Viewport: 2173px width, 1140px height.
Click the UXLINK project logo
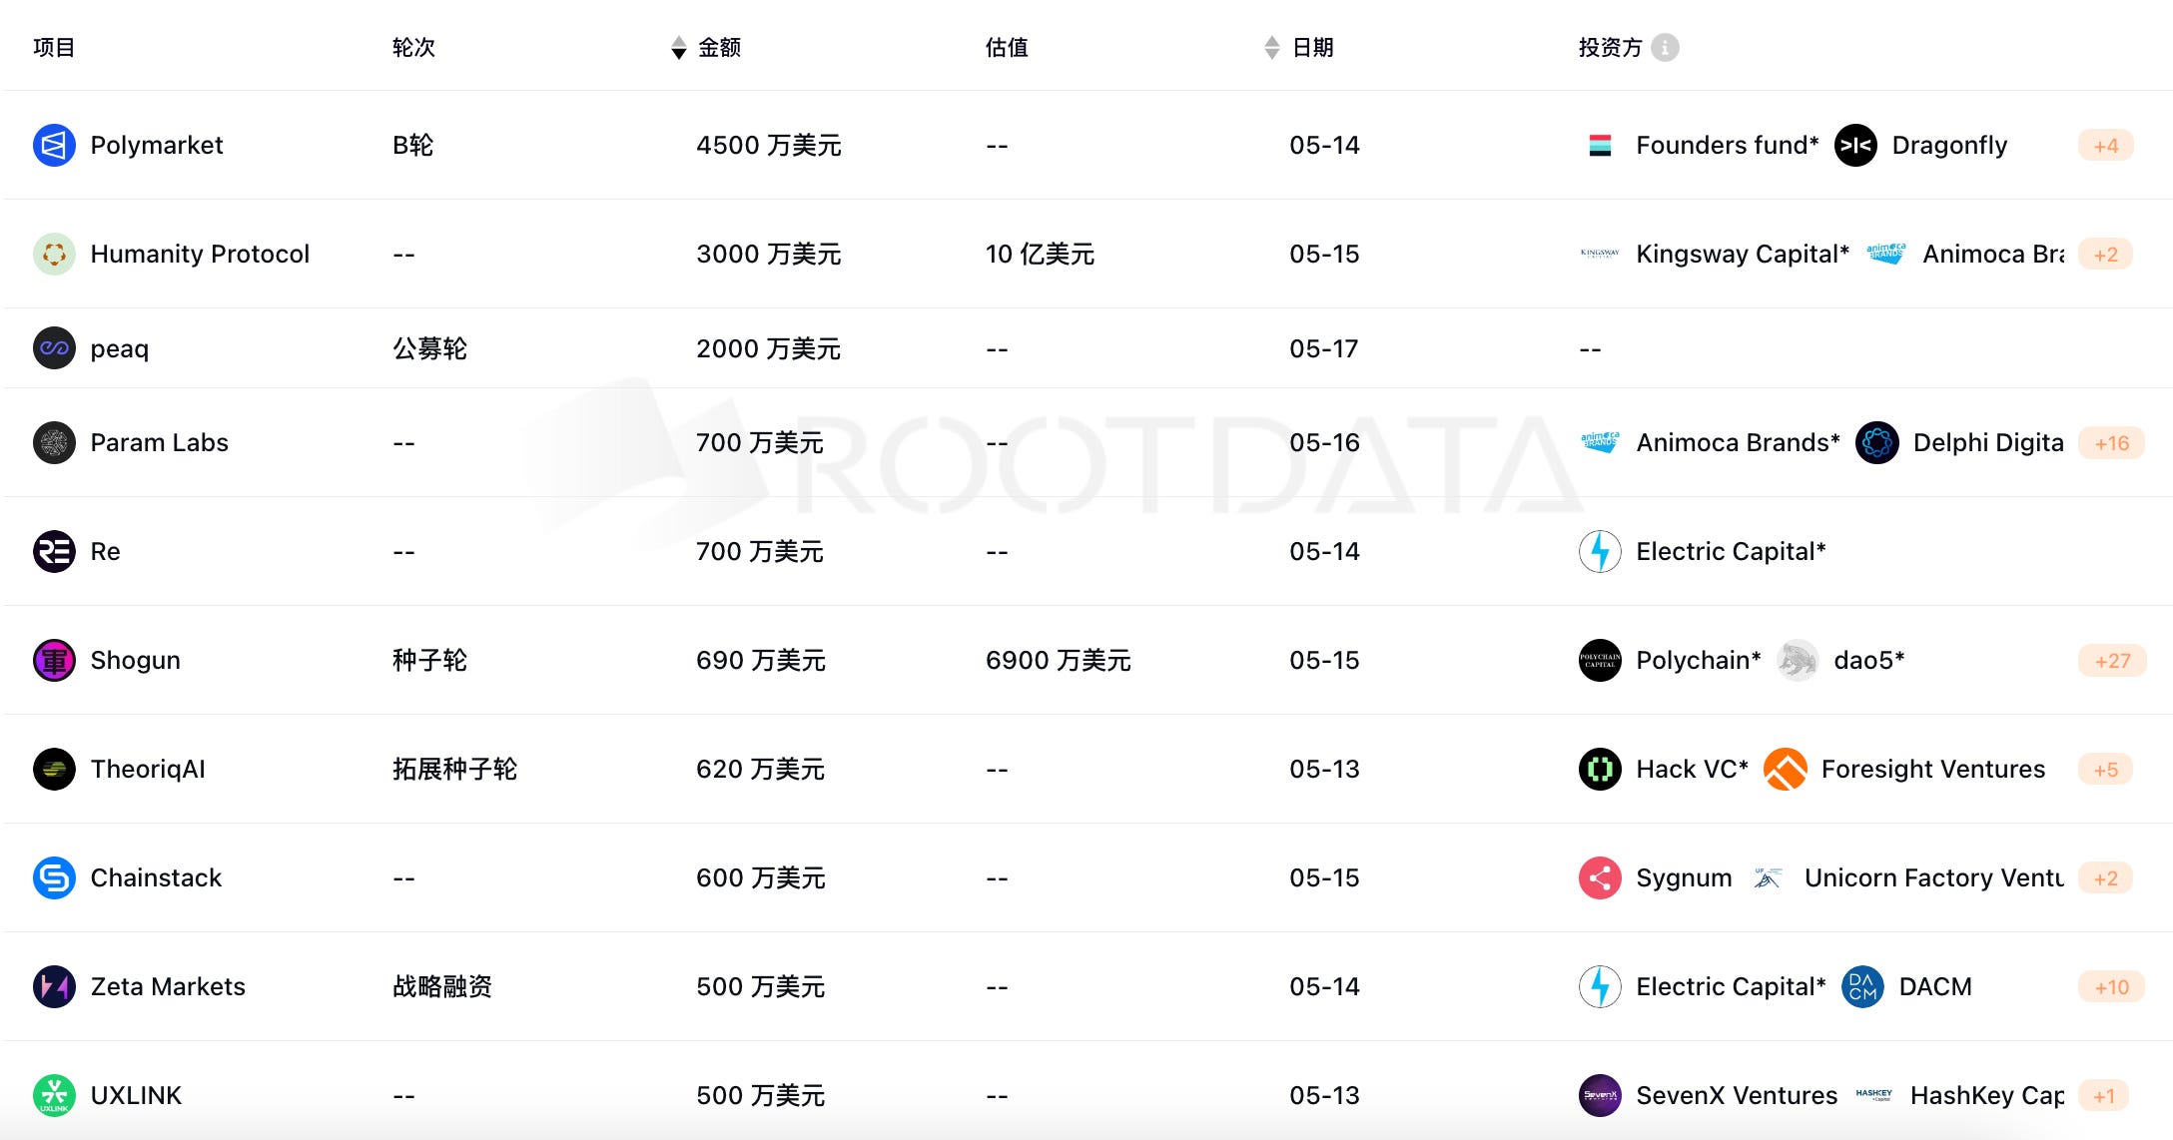coord(55,1095)
